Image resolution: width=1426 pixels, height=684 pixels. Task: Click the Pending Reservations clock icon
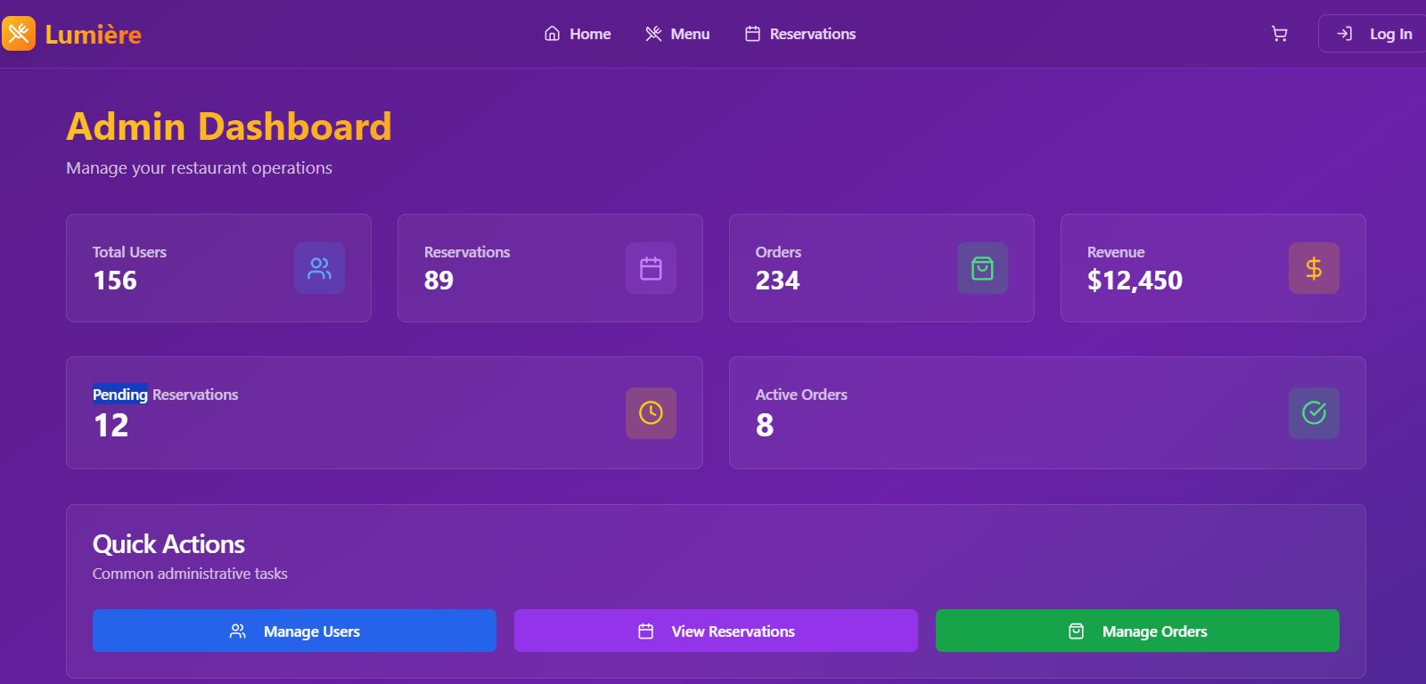coord(651,413)
